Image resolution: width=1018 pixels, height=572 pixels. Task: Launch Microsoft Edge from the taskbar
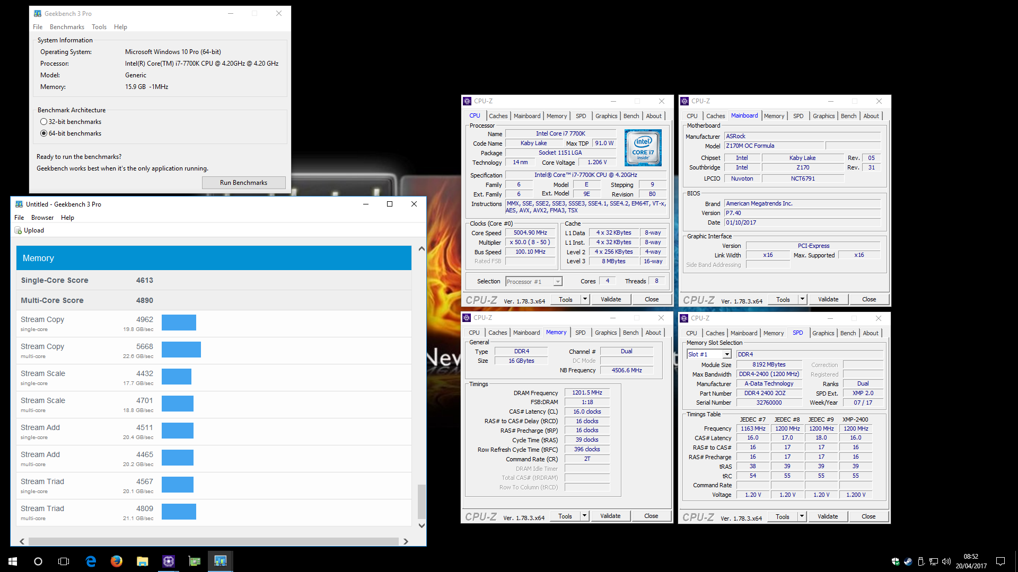(x=91, y=561)
